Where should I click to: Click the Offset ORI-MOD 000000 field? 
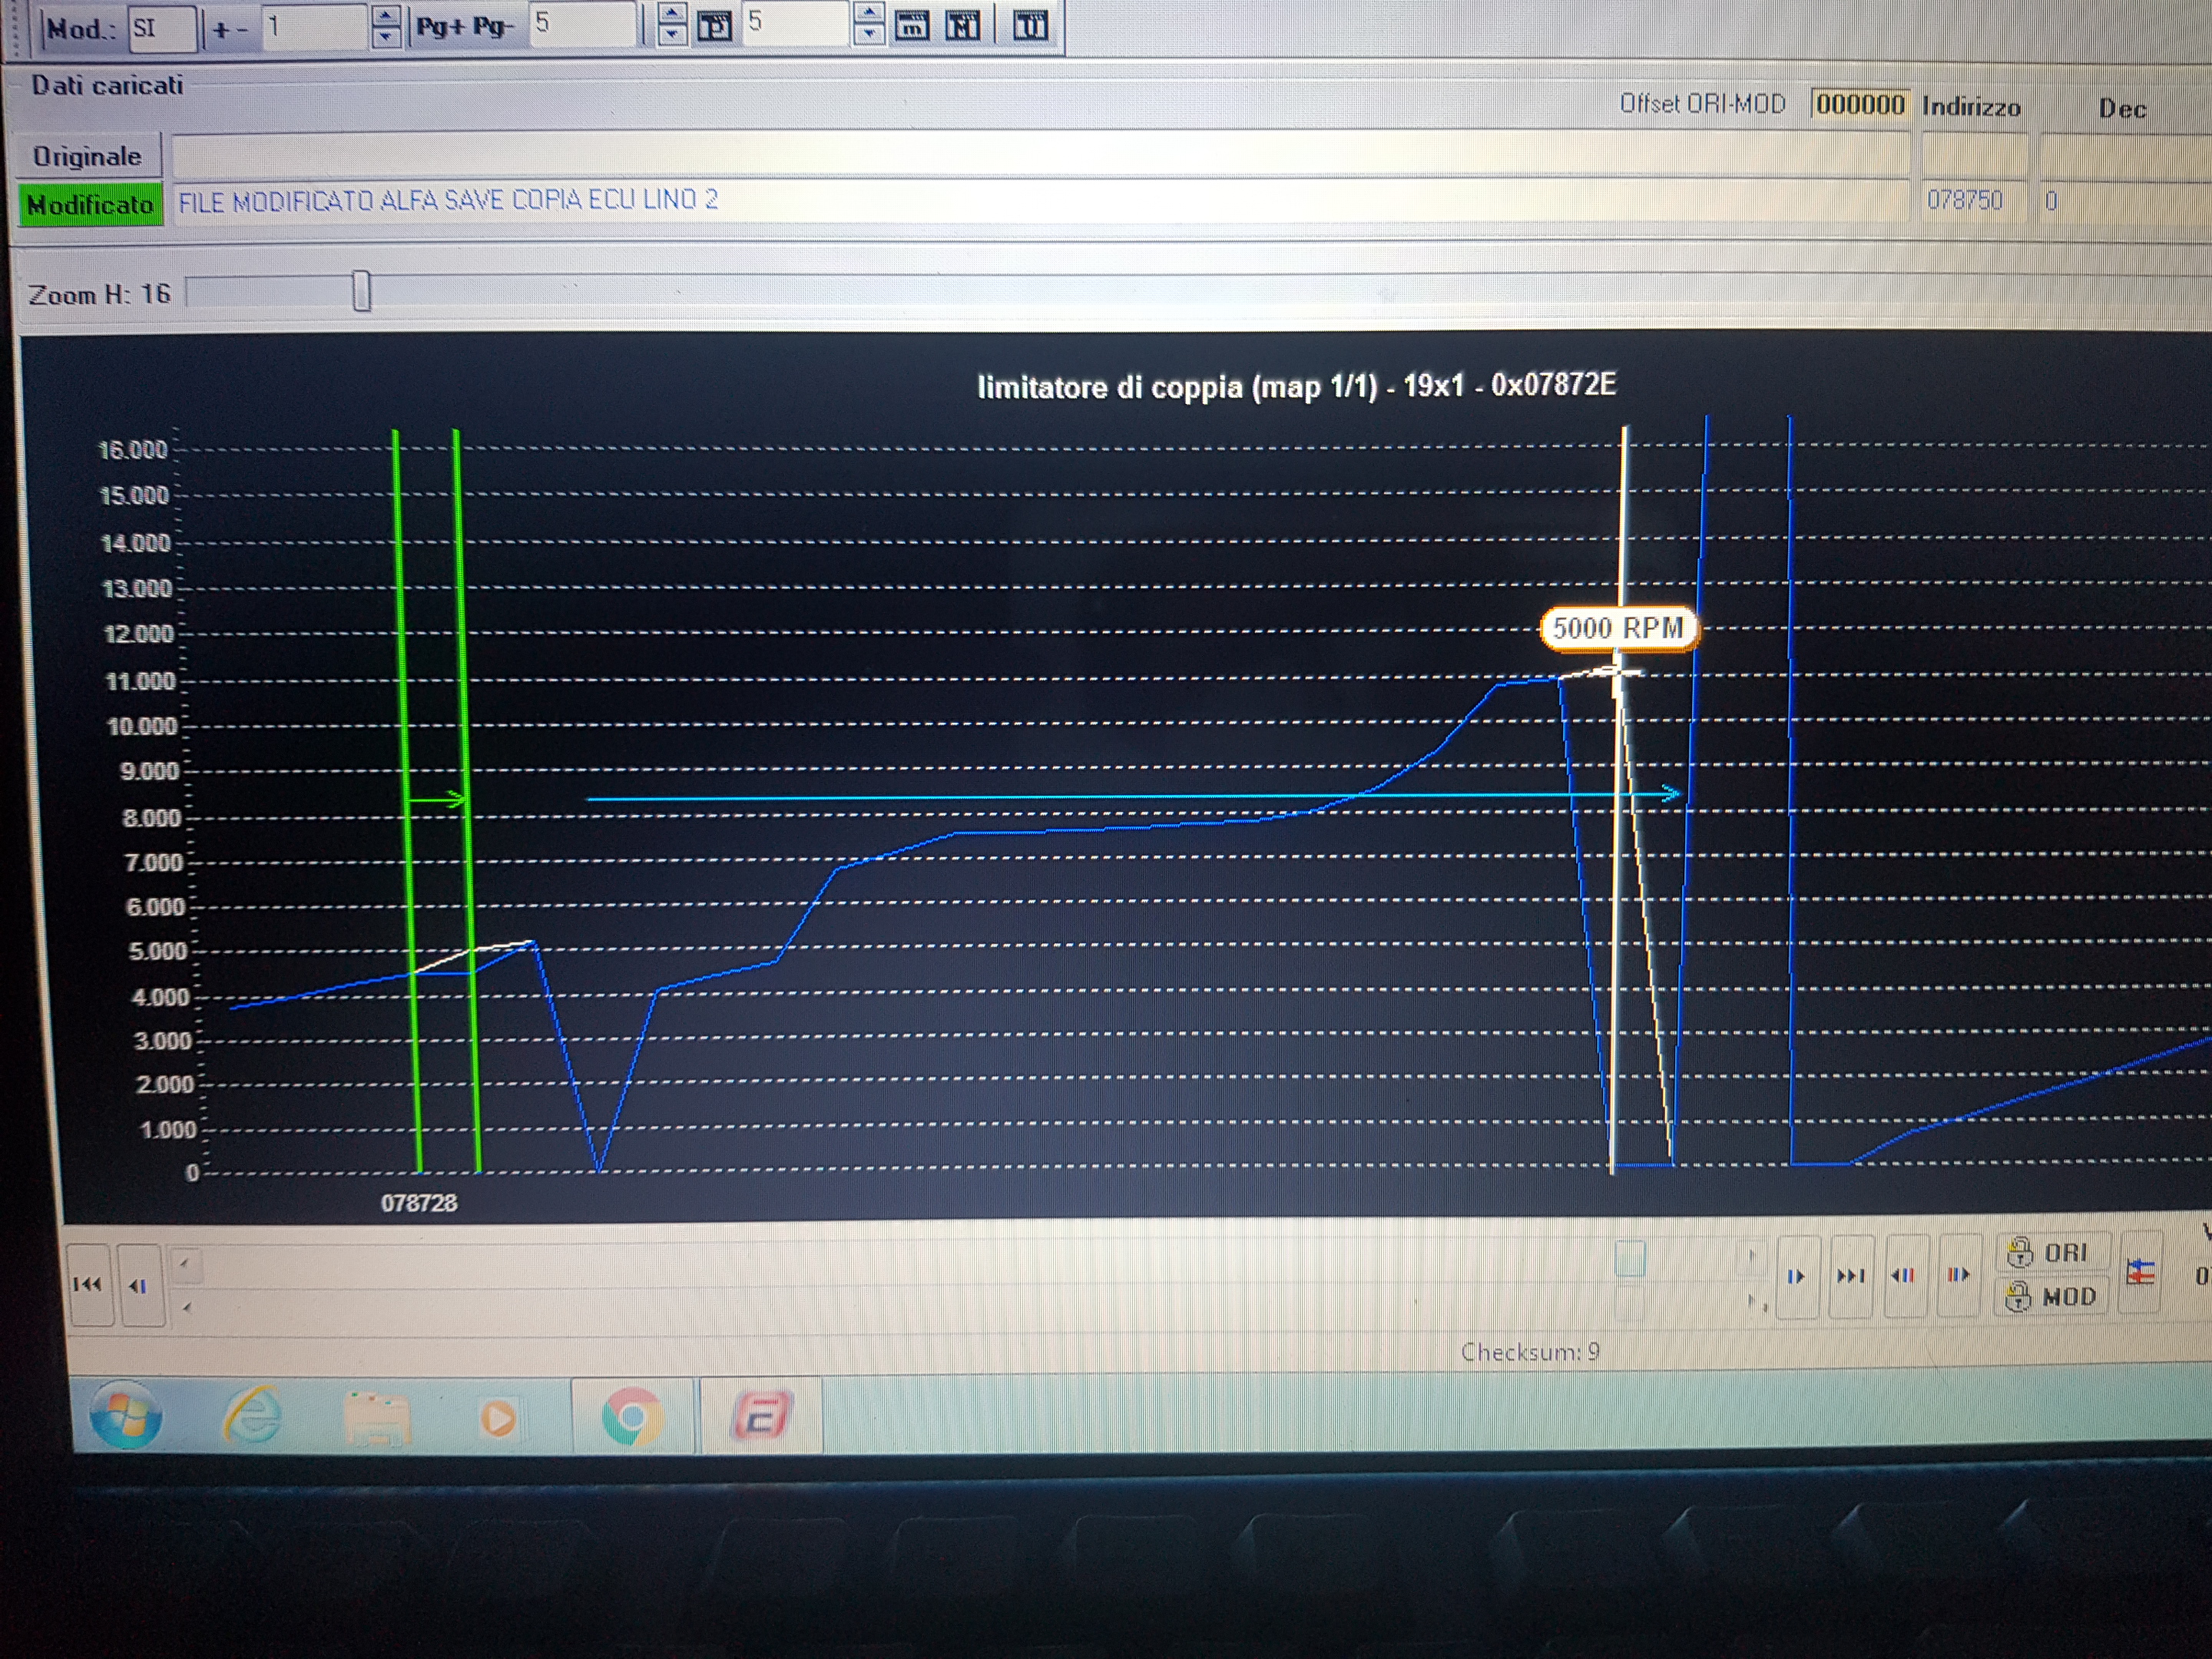[1860, 104]
